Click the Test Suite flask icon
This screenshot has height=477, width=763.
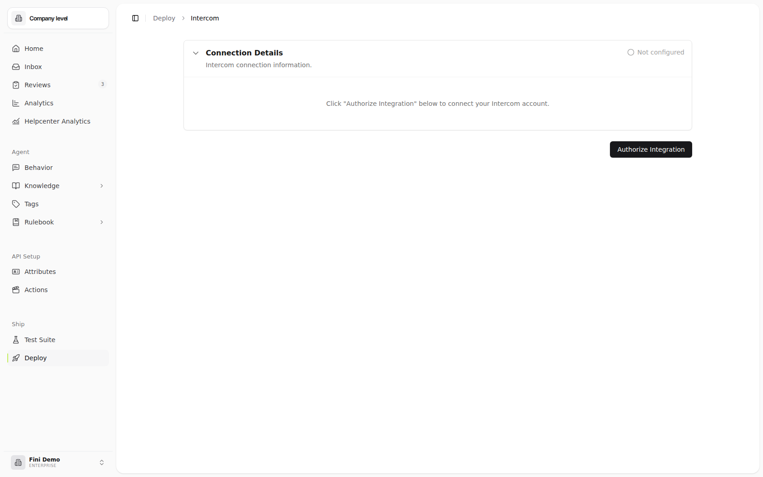click(x=16, y=340)
